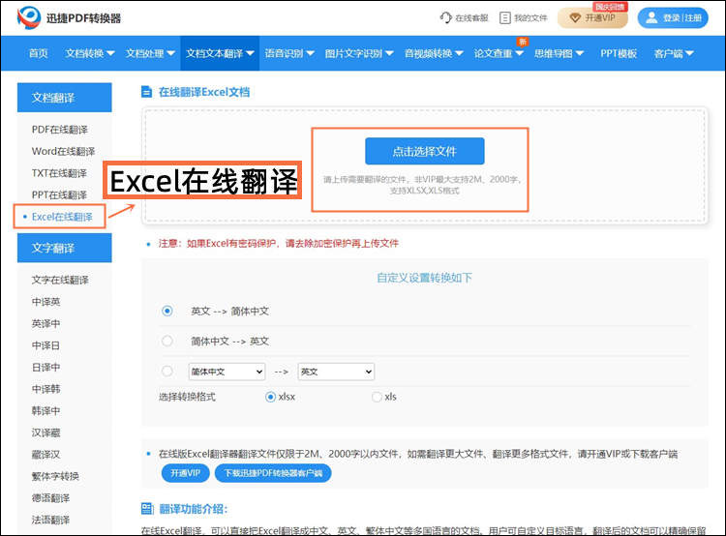Select 简体中文 --> 英文 radio option
The height and width of the screenshot is (536, 726).
[x=167, y=342]
